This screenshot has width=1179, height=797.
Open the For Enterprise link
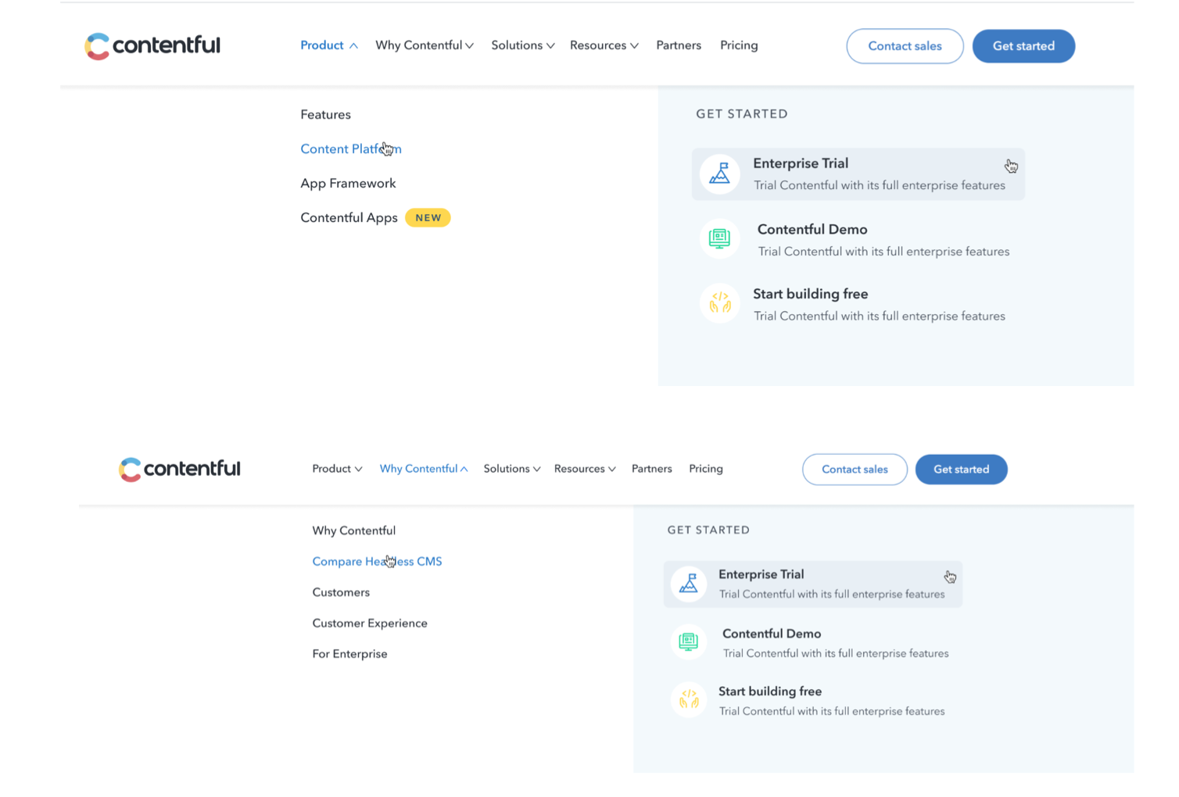[x=349, y=654]
